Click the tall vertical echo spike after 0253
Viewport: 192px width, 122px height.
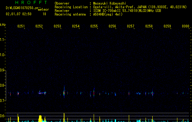(x=64, y=92)
